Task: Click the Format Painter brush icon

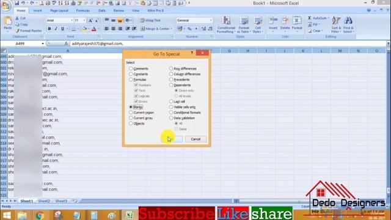Action: click(x=17, y=31)
